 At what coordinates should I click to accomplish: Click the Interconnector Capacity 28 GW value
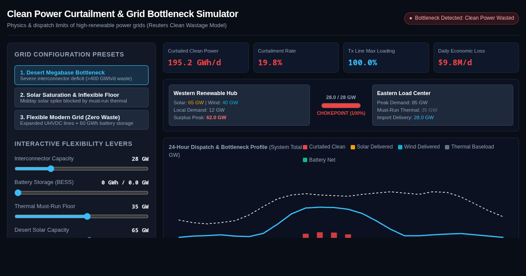(140, 159)
